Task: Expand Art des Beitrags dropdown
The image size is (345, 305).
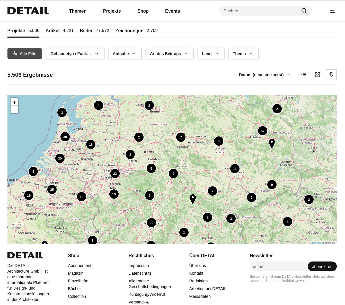Action: pyautogui.click(x=170, y=54)
